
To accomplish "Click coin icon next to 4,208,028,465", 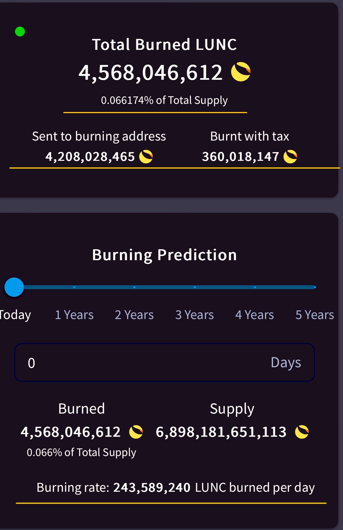I will click(x=146, y=157).
